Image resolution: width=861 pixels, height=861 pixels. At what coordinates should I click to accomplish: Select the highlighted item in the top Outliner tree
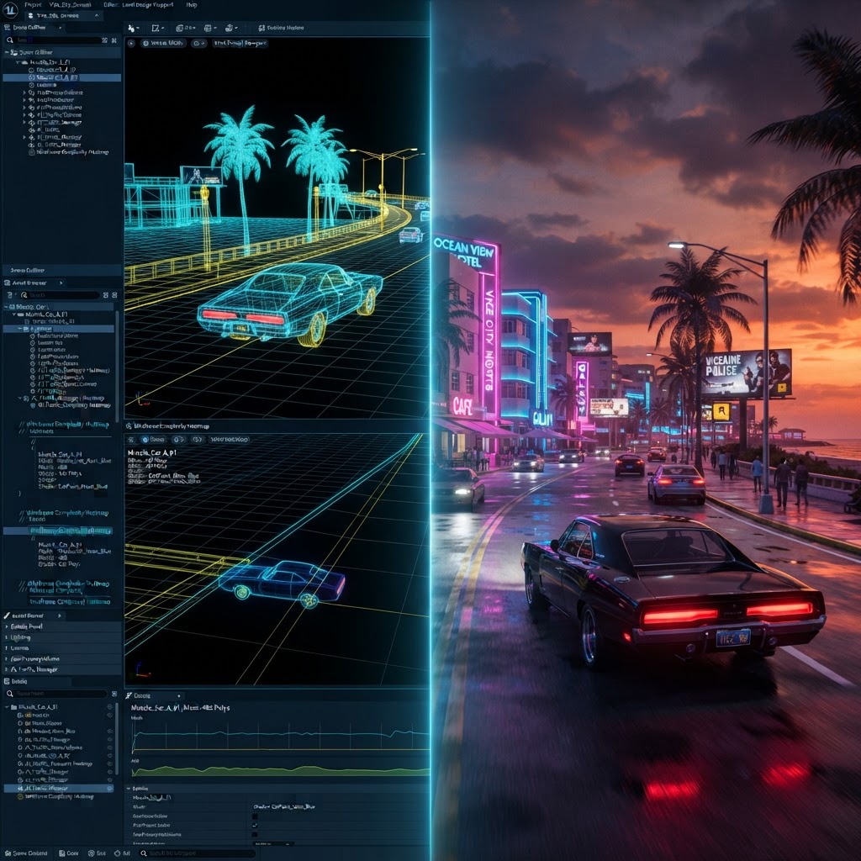[61, 78]
